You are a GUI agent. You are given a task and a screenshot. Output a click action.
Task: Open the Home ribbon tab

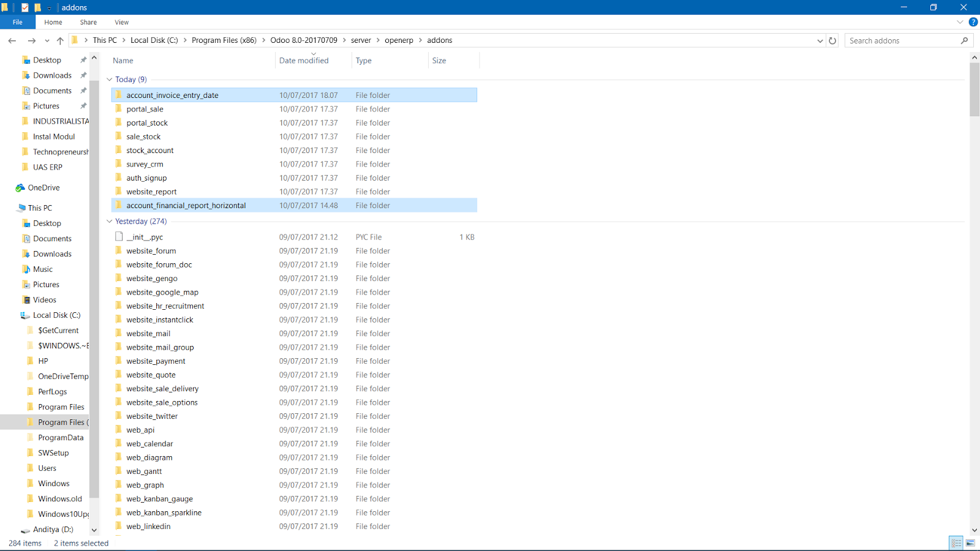[53, 22]
